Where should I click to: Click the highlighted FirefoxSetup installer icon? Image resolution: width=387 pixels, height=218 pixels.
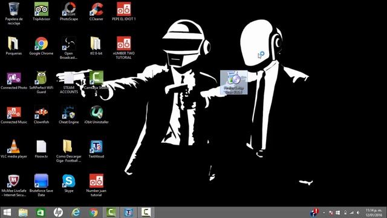click(234, 82)
